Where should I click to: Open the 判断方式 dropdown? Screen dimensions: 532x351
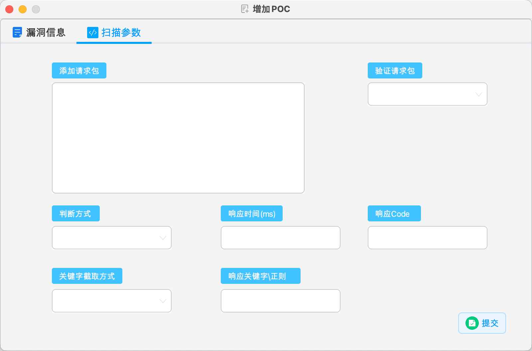click(111, 238)
